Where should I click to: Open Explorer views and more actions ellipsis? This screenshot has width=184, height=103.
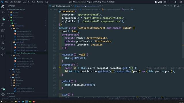tap(45, 6)
